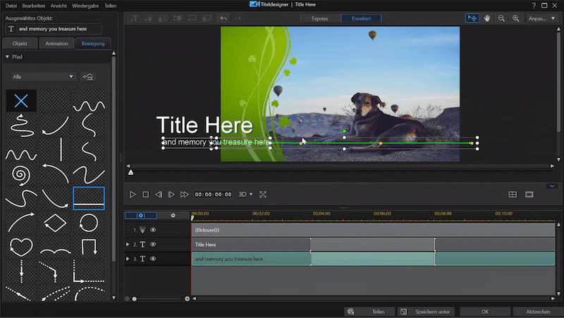
Task: Open the Bearbeiten menu
Action: pos(34,6)
